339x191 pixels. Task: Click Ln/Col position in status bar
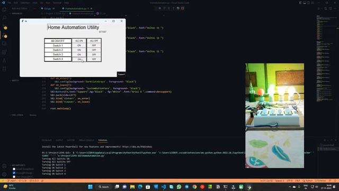coord(266,180)
